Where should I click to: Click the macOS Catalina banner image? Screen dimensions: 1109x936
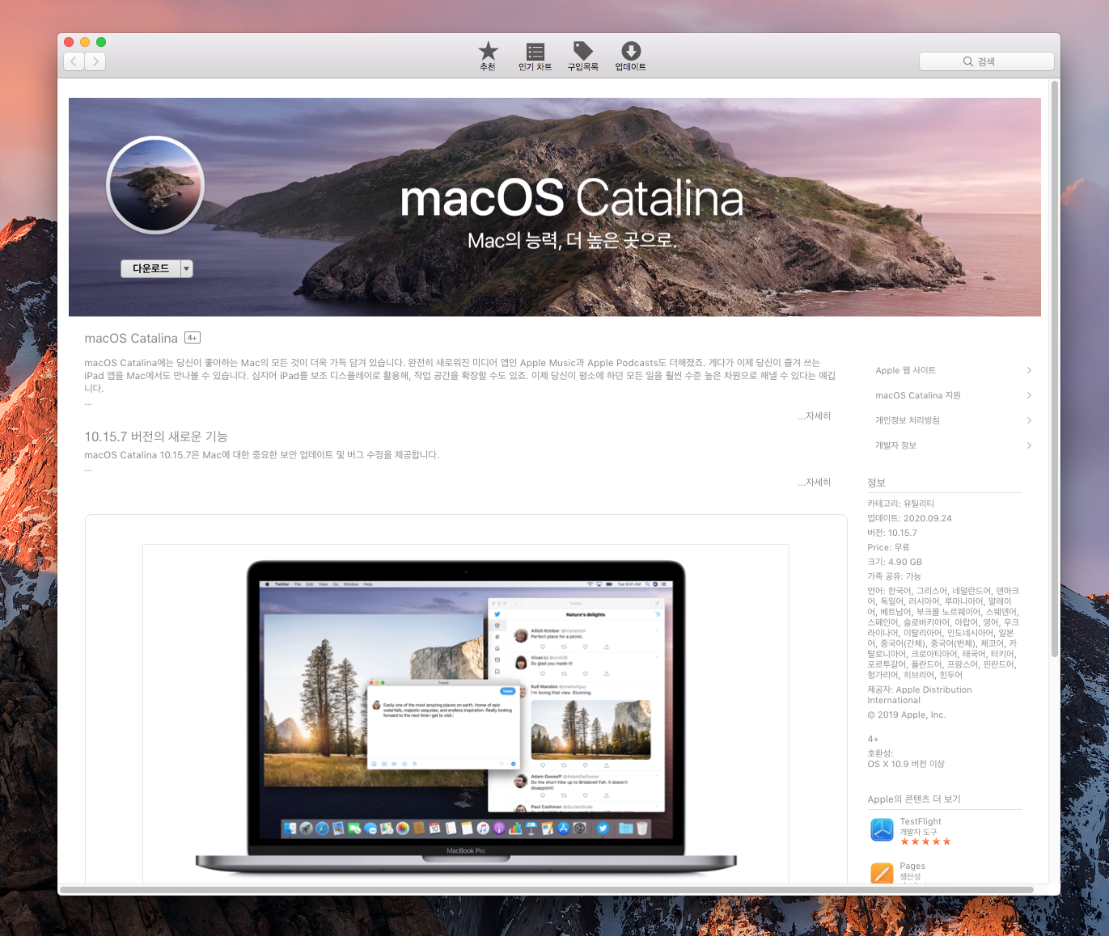555,207
